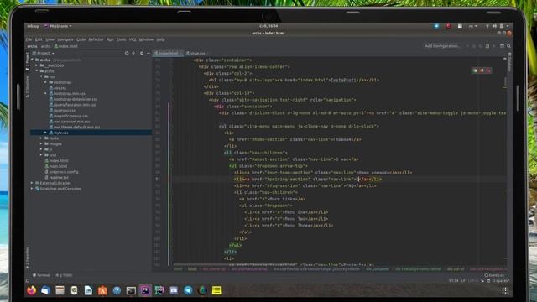The height and width of the screenshot is (302, 537).
Task: Click the Firefox icon in the dock
Action: coord(31,290)
